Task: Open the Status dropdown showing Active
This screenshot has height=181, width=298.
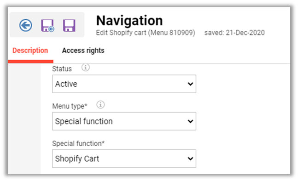Action: click(124, 84)
